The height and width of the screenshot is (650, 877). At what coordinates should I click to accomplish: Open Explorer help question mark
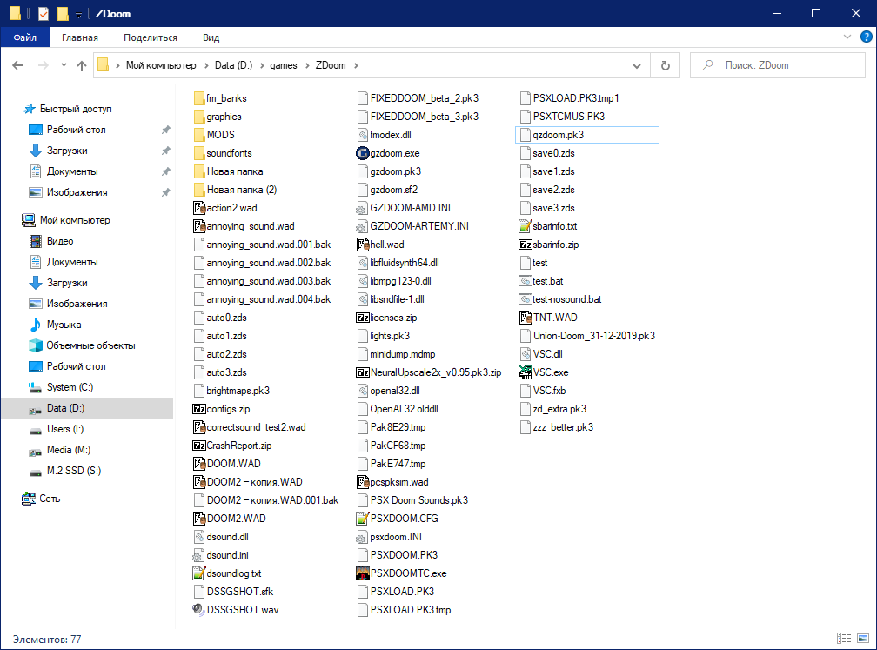point(866,37)
